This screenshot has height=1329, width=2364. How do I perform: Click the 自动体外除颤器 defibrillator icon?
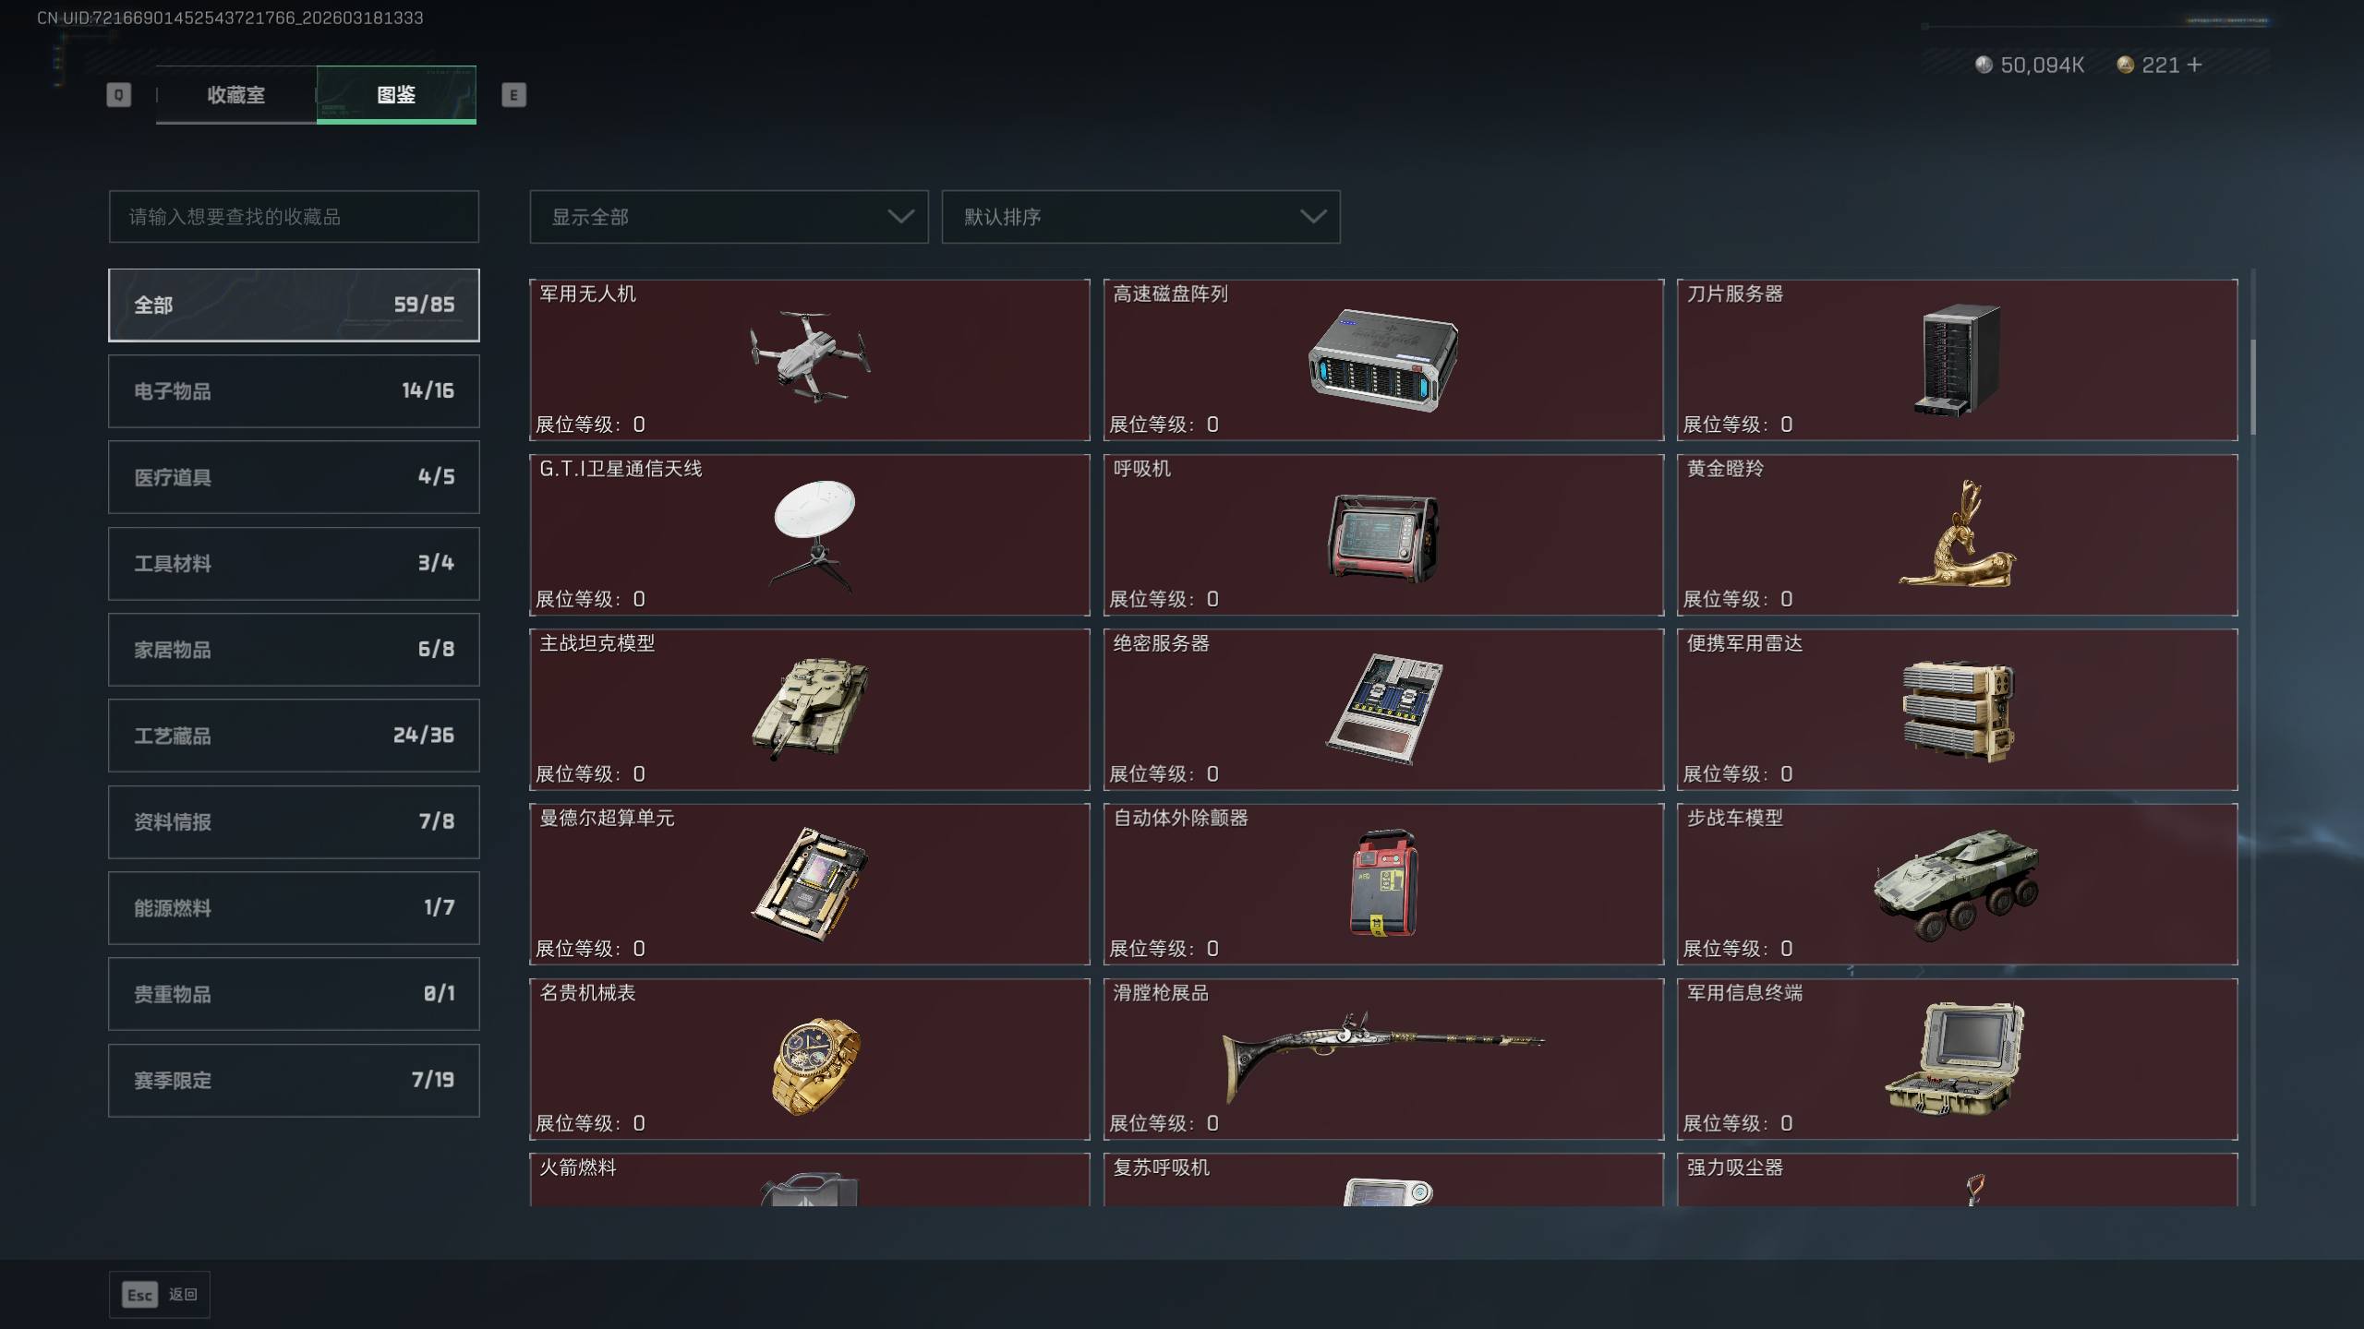pyautogui.click(x=1383, y=883)
